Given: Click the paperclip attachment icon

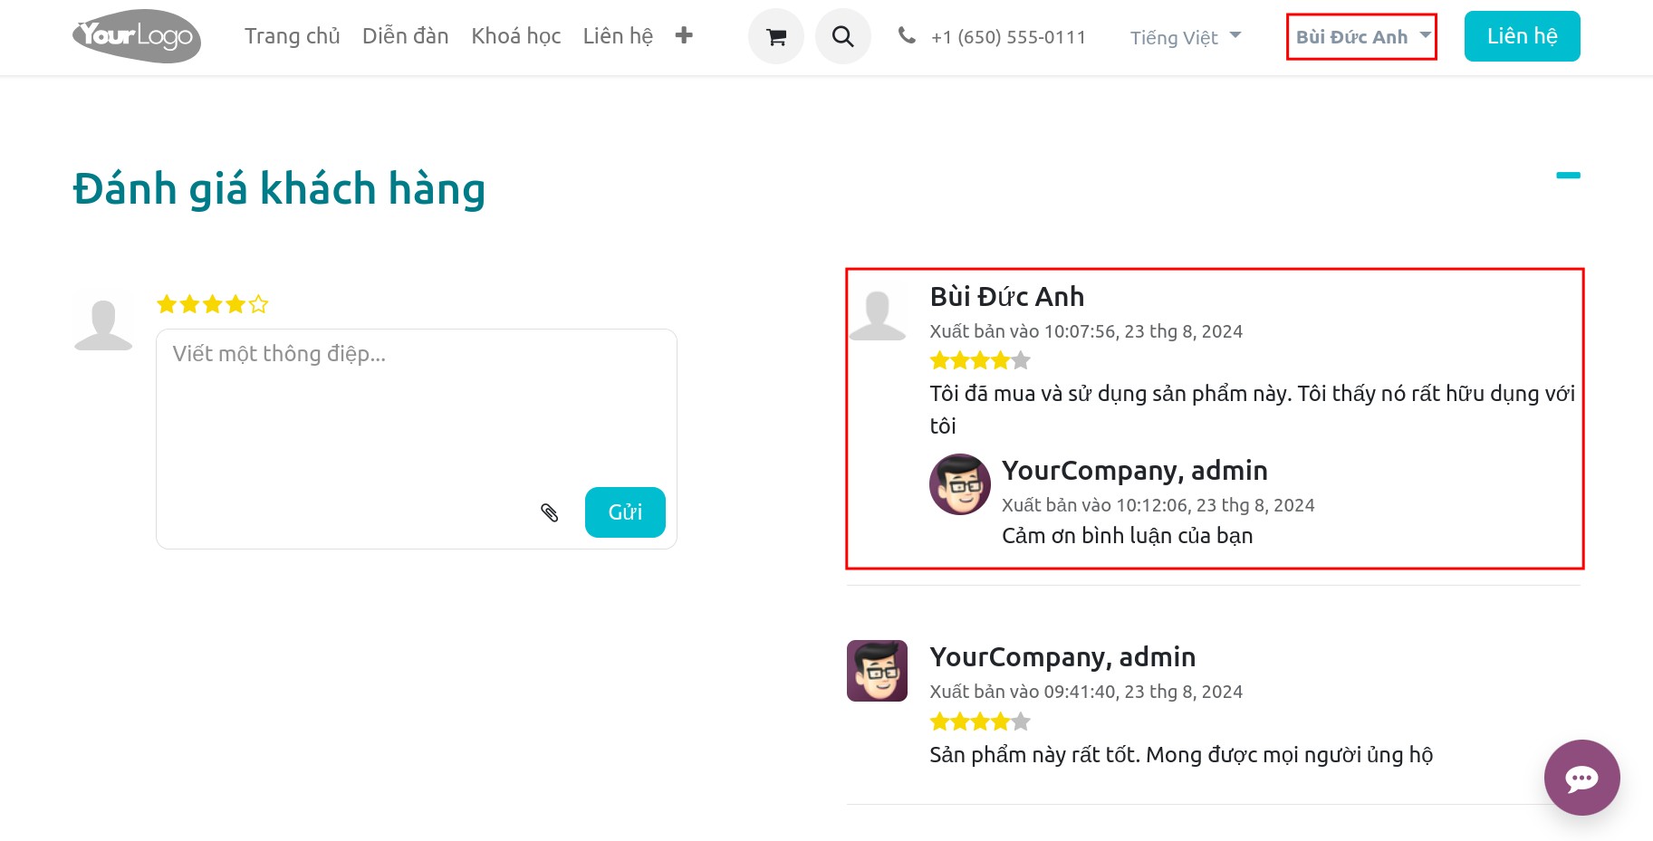Looking at the screenshot, I should point(550,512).
